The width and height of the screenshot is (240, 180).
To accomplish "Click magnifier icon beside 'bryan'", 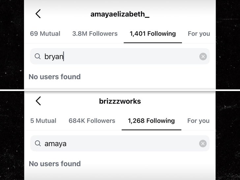I will (x=38, y=56).
